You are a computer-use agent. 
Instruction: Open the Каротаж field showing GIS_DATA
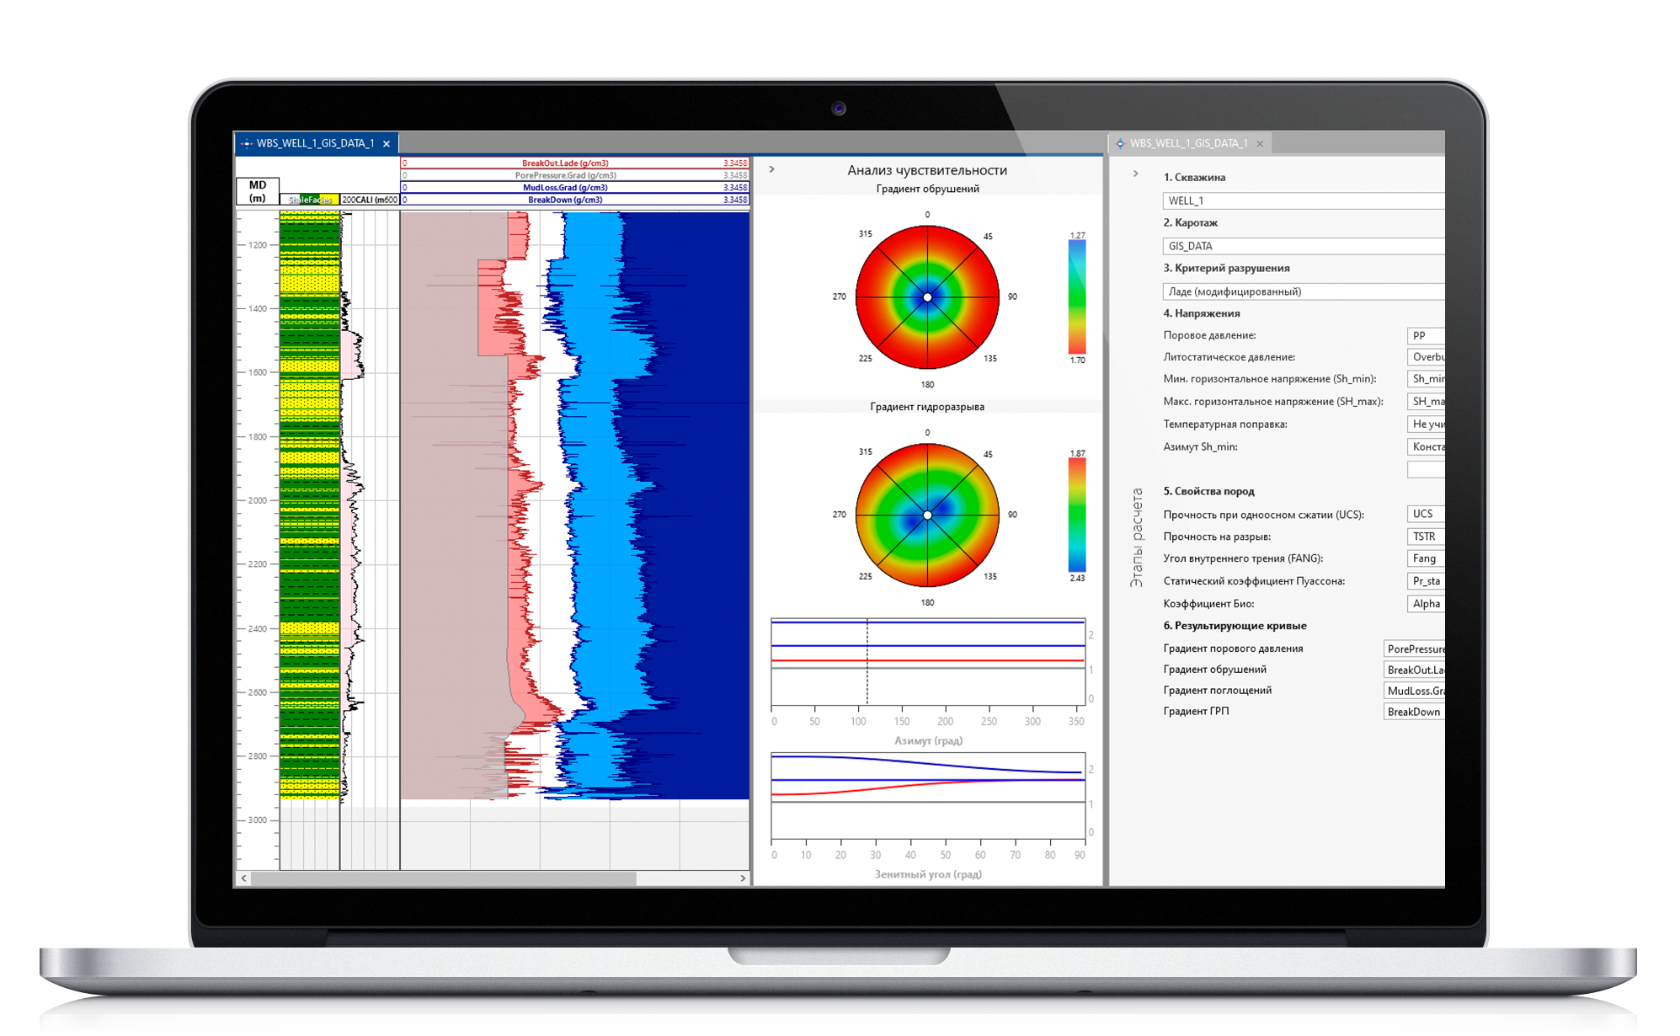[x=1304, y=246]
